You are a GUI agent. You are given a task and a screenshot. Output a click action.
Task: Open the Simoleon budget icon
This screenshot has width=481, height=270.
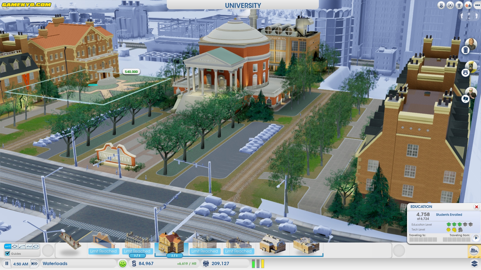(134, 263)
